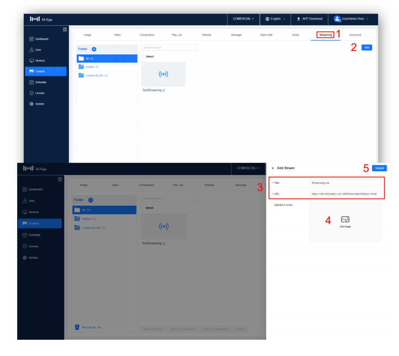This screenshot has width=399, height=356.
Task: Select Content in upper window sidebar
Action: 46,71
